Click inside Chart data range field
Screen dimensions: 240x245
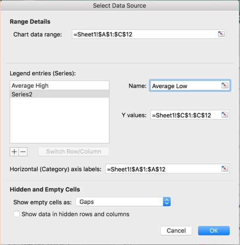pyautogui.click(x=142, y=34)
